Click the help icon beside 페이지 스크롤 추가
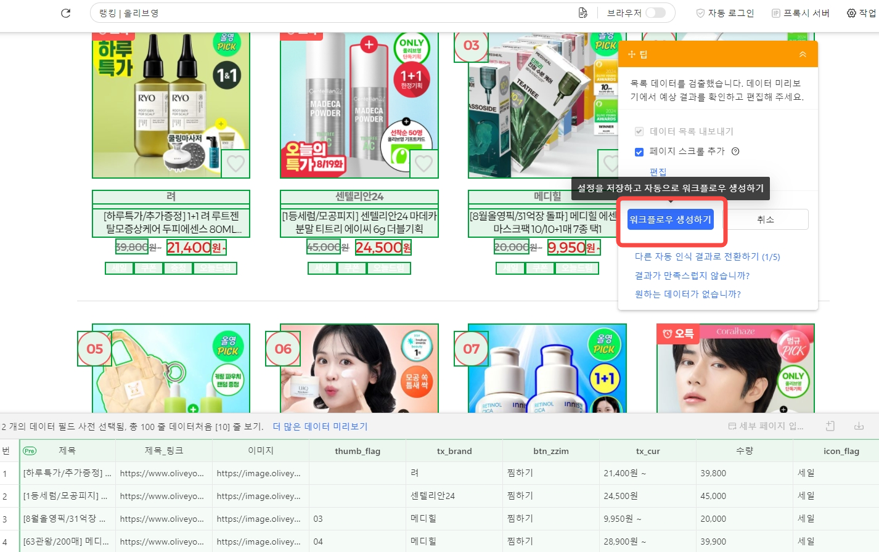Image resolution: width=879 pixels, height=552 pixels. tap(735, 152)
